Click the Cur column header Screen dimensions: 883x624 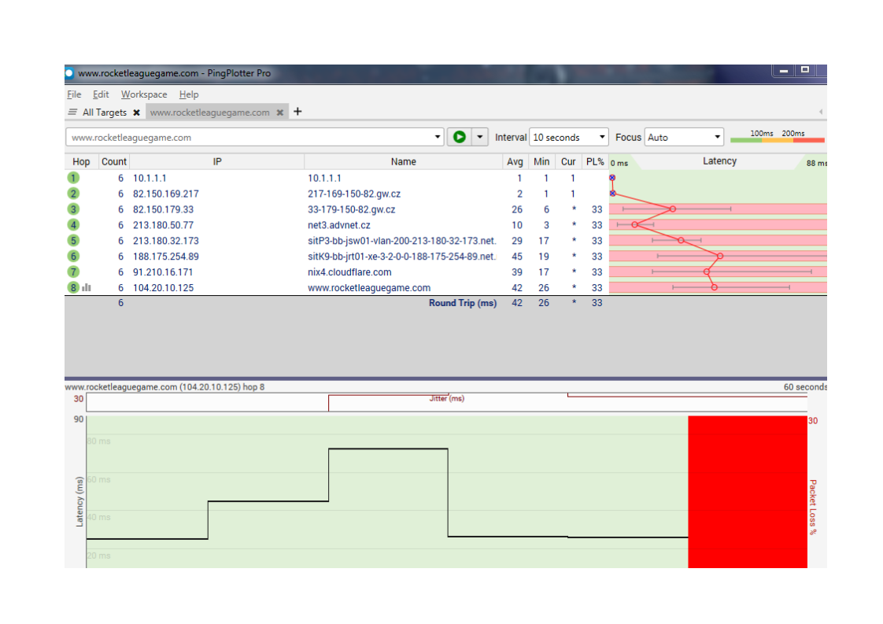point(568,161)
